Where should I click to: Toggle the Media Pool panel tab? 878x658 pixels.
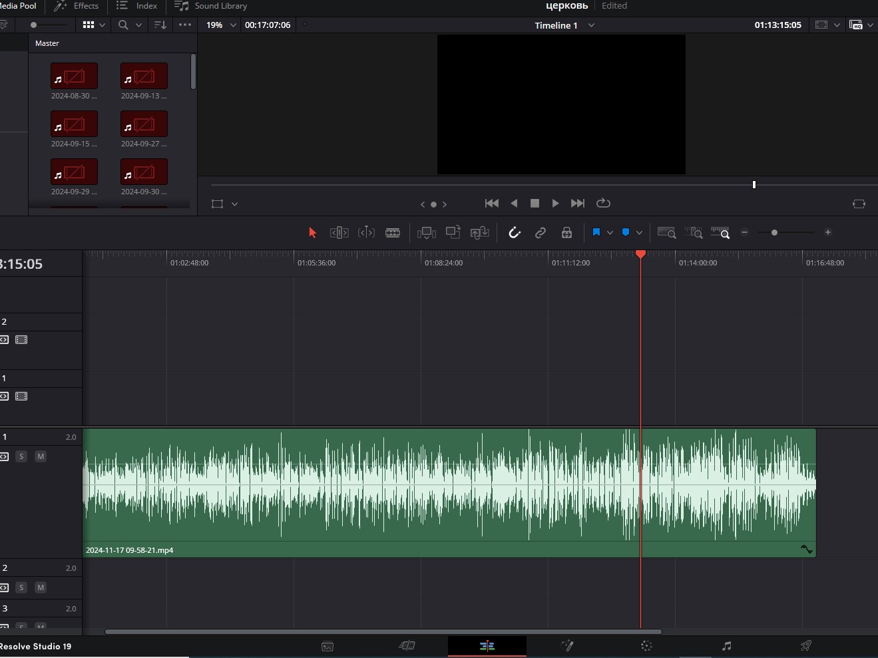[x=18, y=6]
